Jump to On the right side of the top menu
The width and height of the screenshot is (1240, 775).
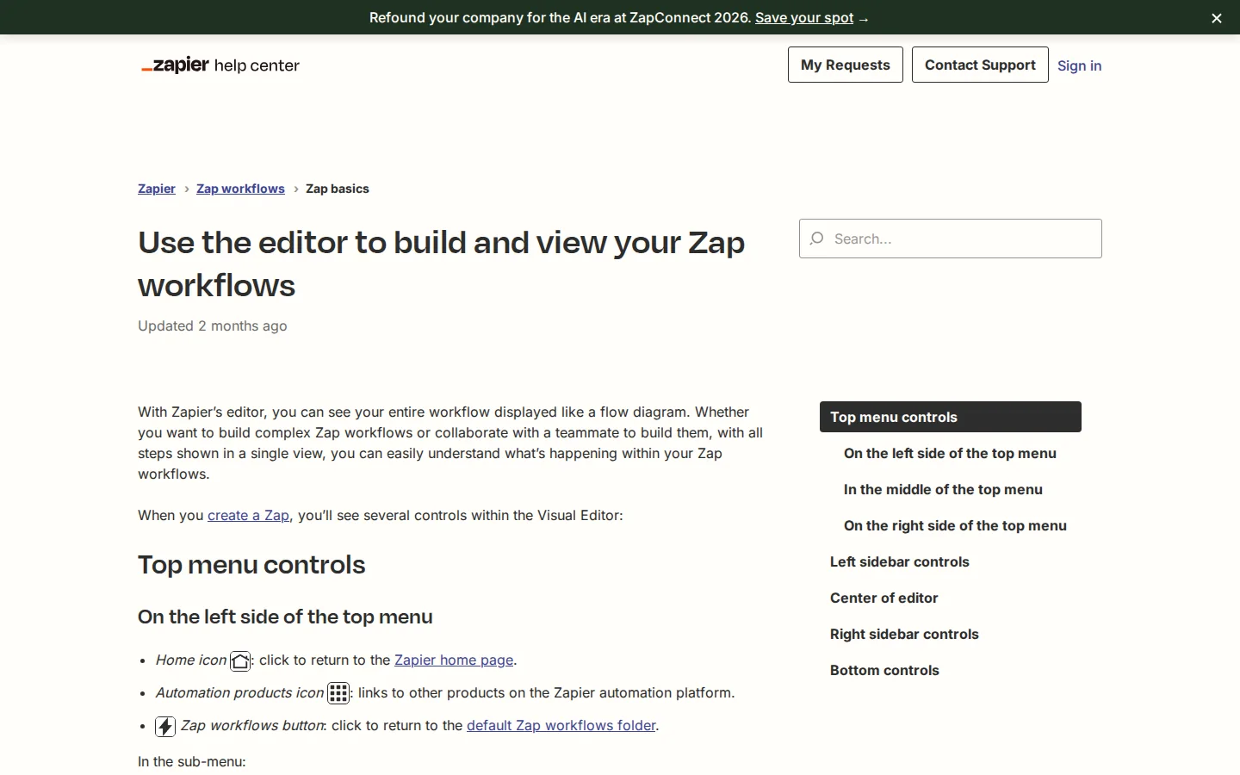(955, 525)
